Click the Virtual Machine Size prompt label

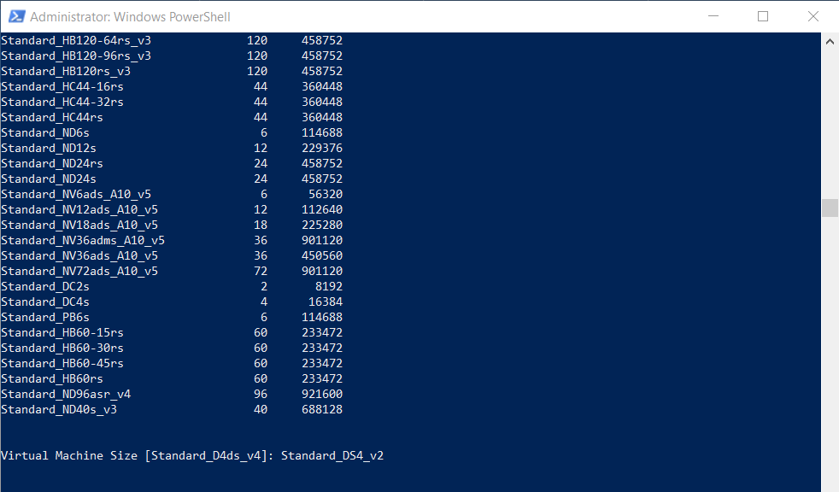coord(69,455)
